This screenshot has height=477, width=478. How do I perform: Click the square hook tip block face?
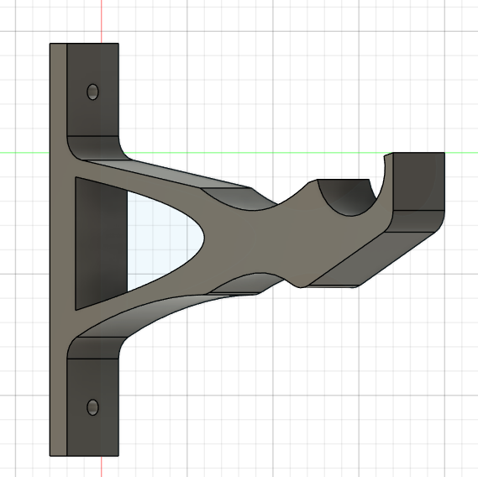pos(418,181)
